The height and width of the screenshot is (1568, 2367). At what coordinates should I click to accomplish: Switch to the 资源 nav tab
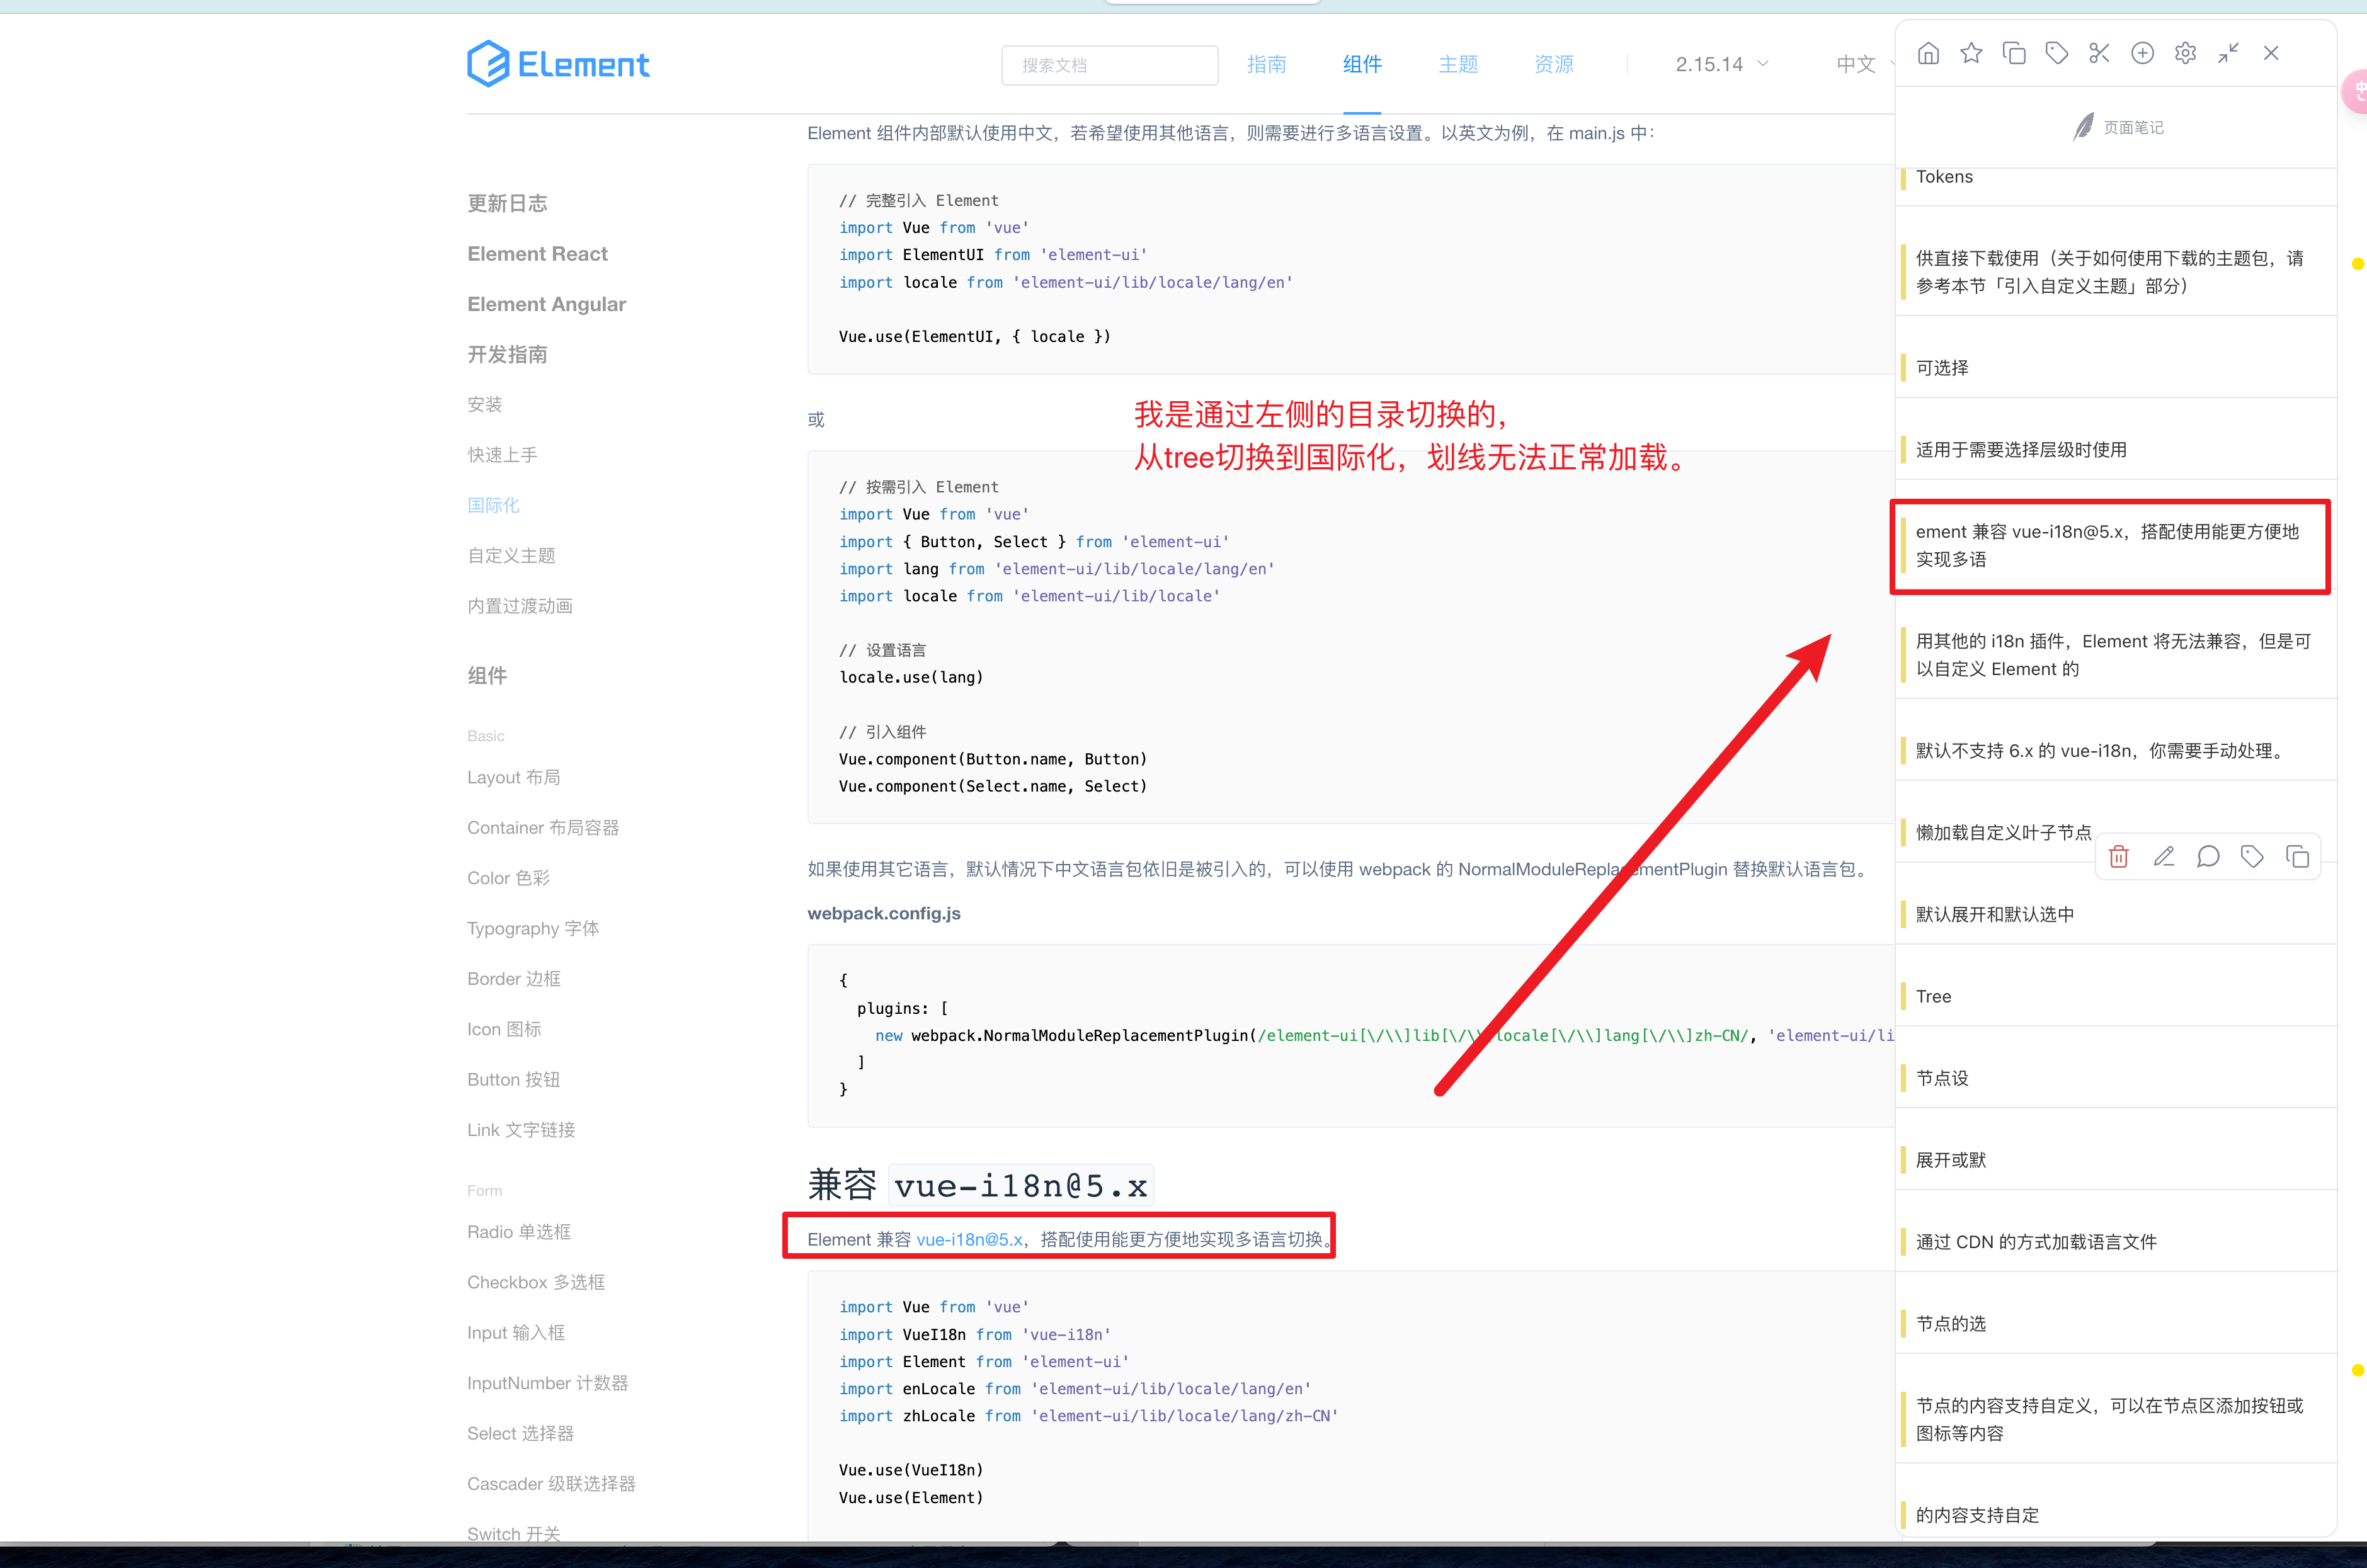click(1554, 64)
